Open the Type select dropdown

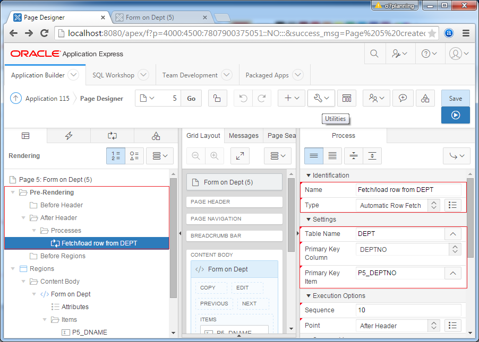398,205
